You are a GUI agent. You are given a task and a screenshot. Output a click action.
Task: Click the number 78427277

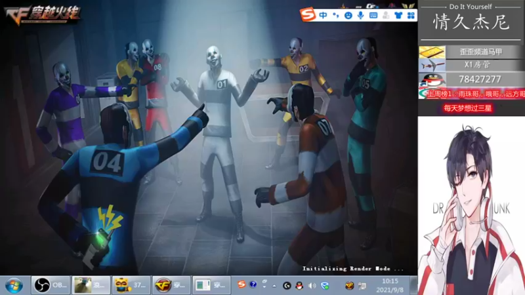pos(480,79)
